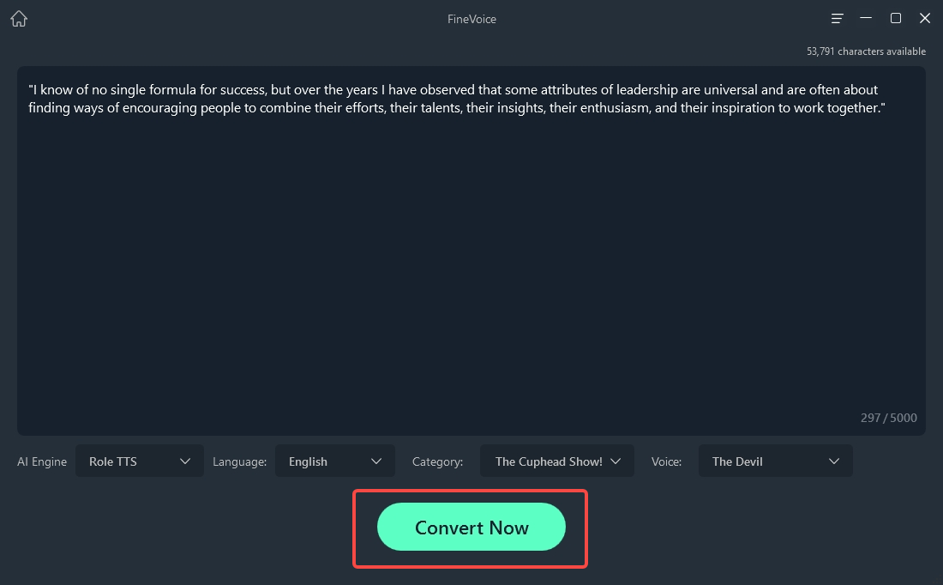Open the hamburger menu in title bar
Screen dimensions: 943x585
[x=838, y=19]
